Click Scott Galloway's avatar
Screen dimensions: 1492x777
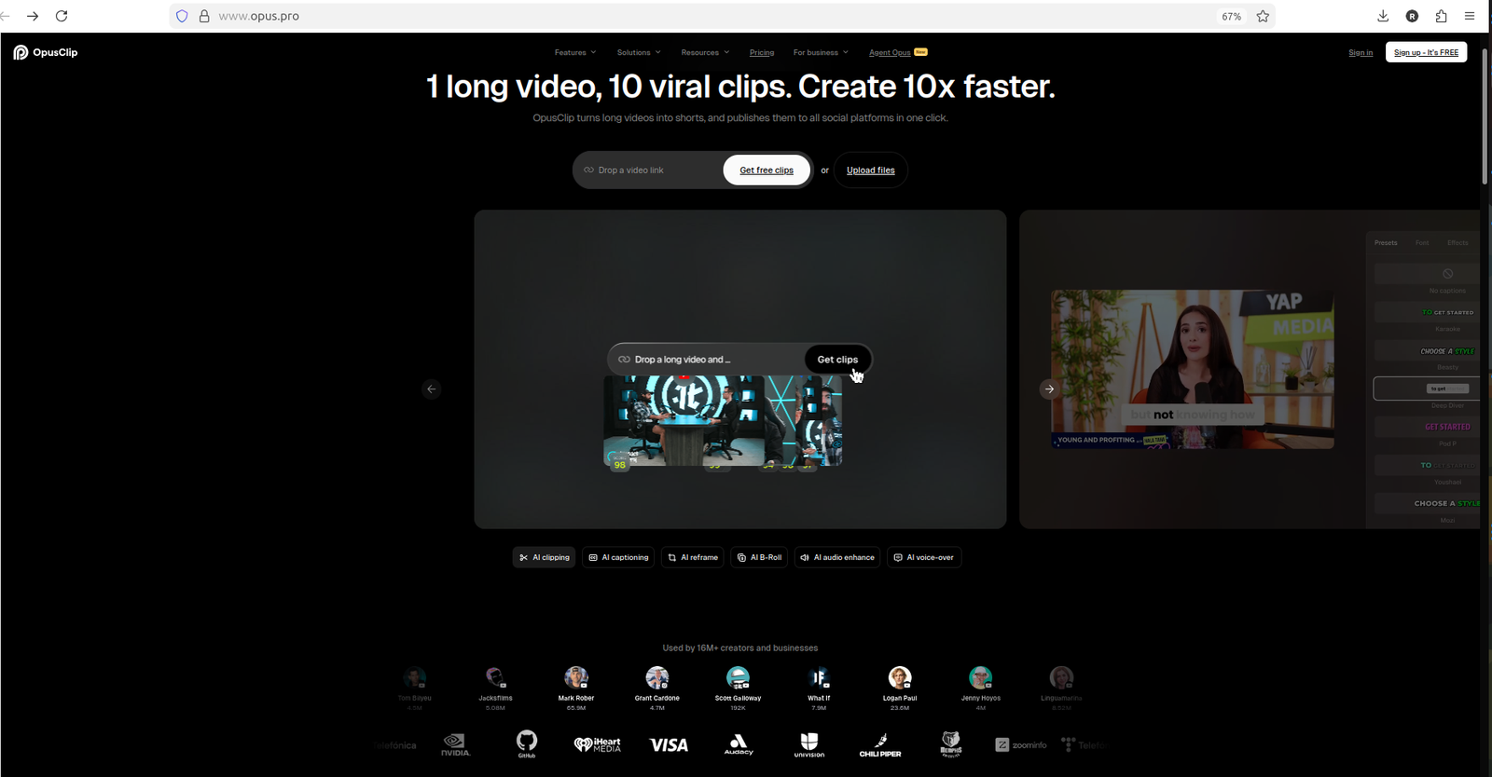point(738,677)
